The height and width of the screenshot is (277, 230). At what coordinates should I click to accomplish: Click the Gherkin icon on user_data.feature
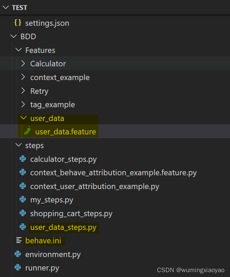tap(27, 132)
